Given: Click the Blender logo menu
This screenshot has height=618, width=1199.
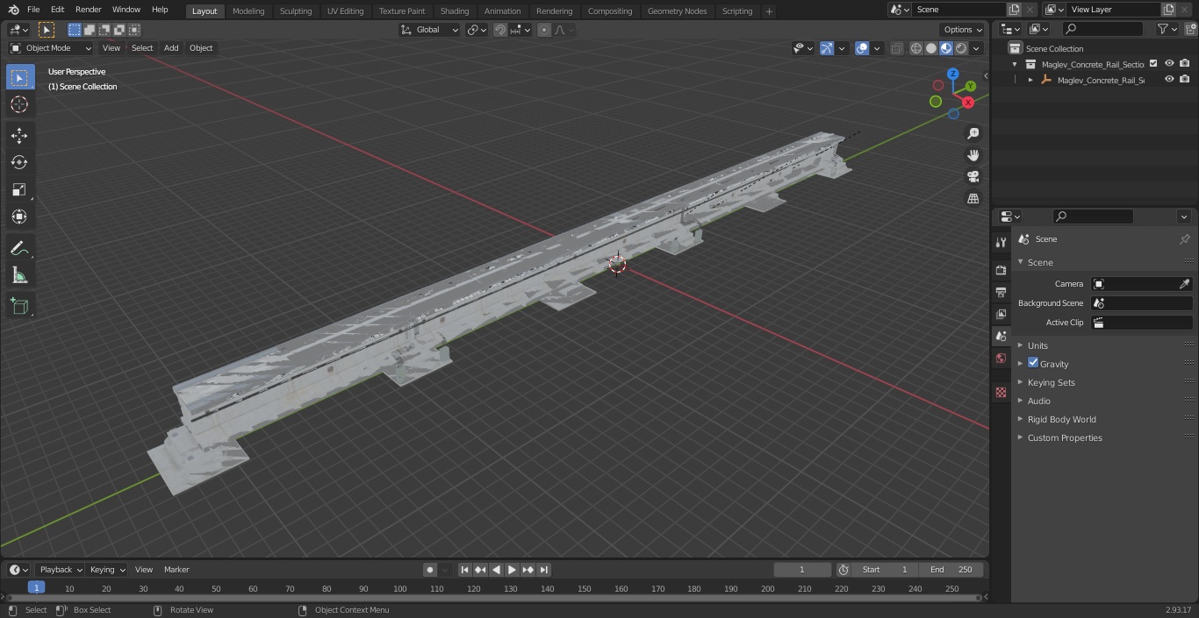Looking at the screenshot, I should click(x=14, y=10).
